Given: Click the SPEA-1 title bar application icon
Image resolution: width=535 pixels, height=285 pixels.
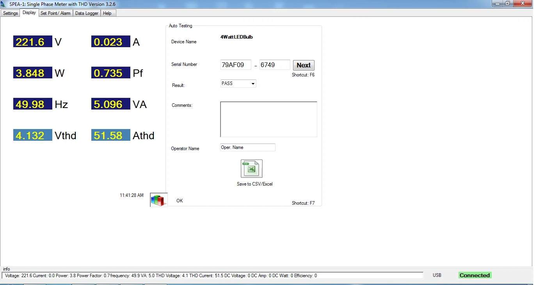Looking at the screenshot, I should tap(4, 3).
